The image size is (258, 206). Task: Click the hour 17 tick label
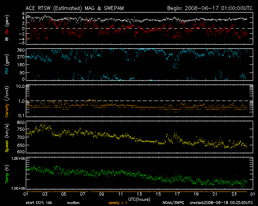177,194
